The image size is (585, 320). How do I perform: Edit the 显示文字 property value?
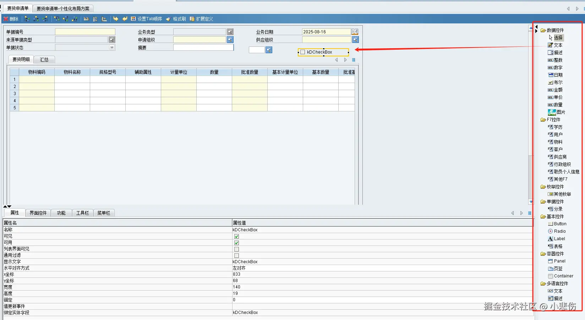383,262
